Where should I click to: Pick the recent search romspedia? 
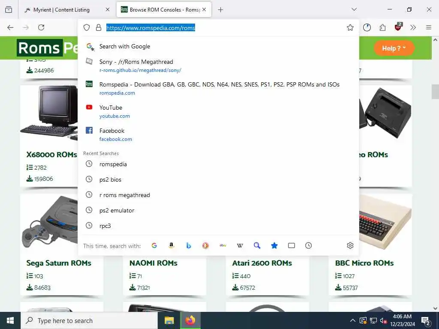click(x=218, y=164)
